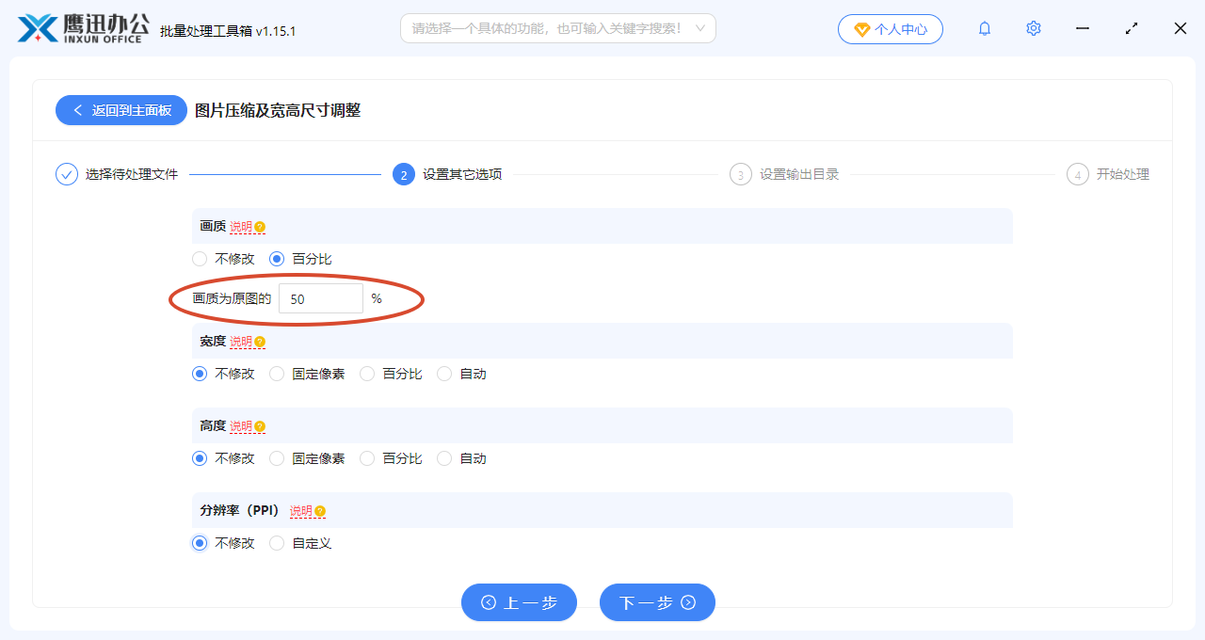Click the maximize window icon
This screenshot has height=640, width=1205.
(1132, 28)
